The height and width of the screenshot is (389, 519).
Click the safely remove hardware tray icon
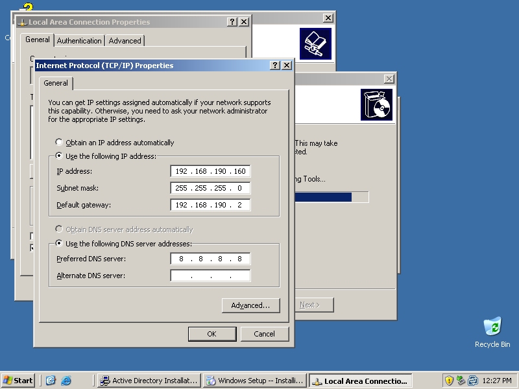461,381
